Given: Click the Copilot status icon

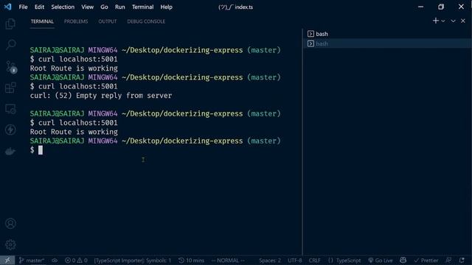Looking at the screenshot, I should [x=403, y=260].
